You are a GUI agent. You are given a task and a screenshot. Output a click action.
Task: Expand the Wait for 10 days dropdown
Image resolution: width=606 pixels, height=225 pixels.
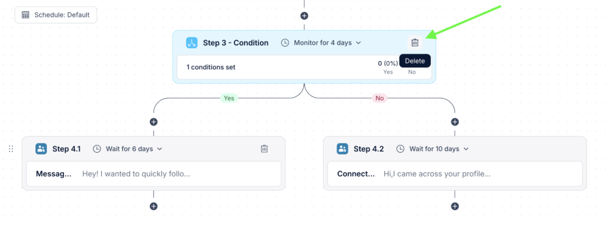click(x=433, y=149)
